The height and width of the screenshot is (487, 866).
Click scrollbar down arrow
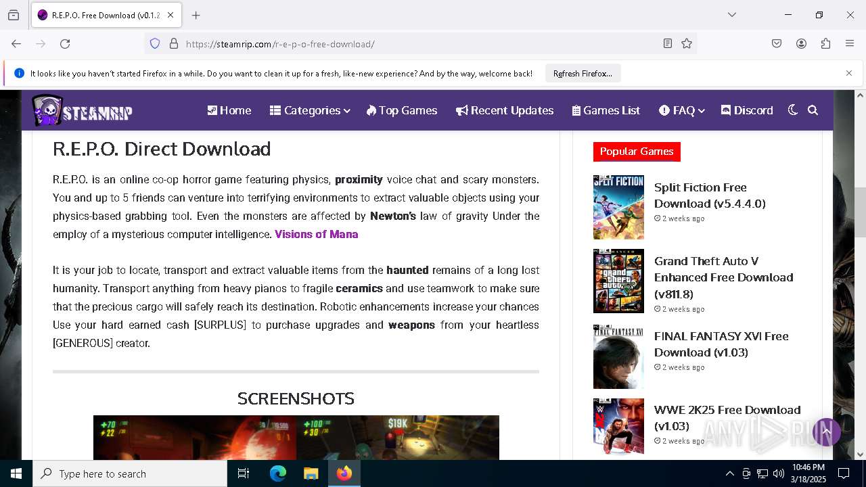pyautogui.click(x=860, y=455)
